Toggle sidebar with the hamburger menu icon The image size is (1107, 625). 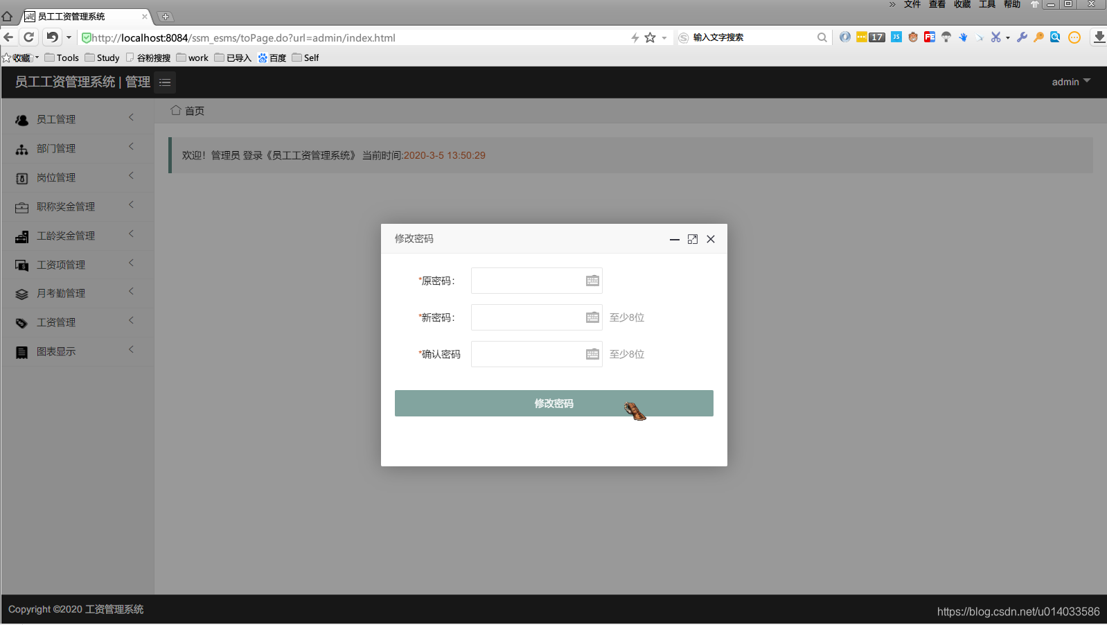tap(165, 82)
